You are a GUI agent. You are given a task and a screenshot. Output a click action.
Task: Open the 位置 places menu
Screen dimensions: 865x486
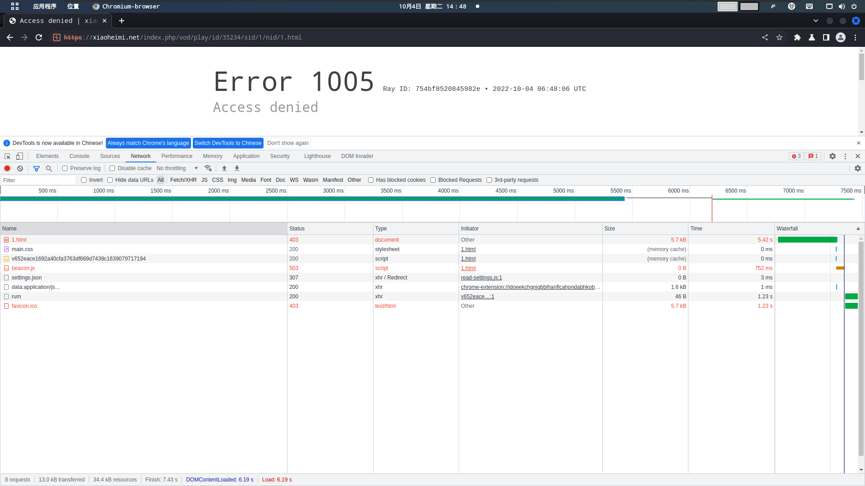click(73, 6)
